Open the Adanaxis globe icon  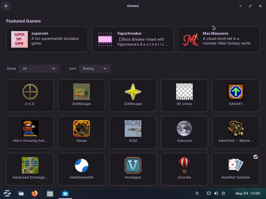click(184, 129)
